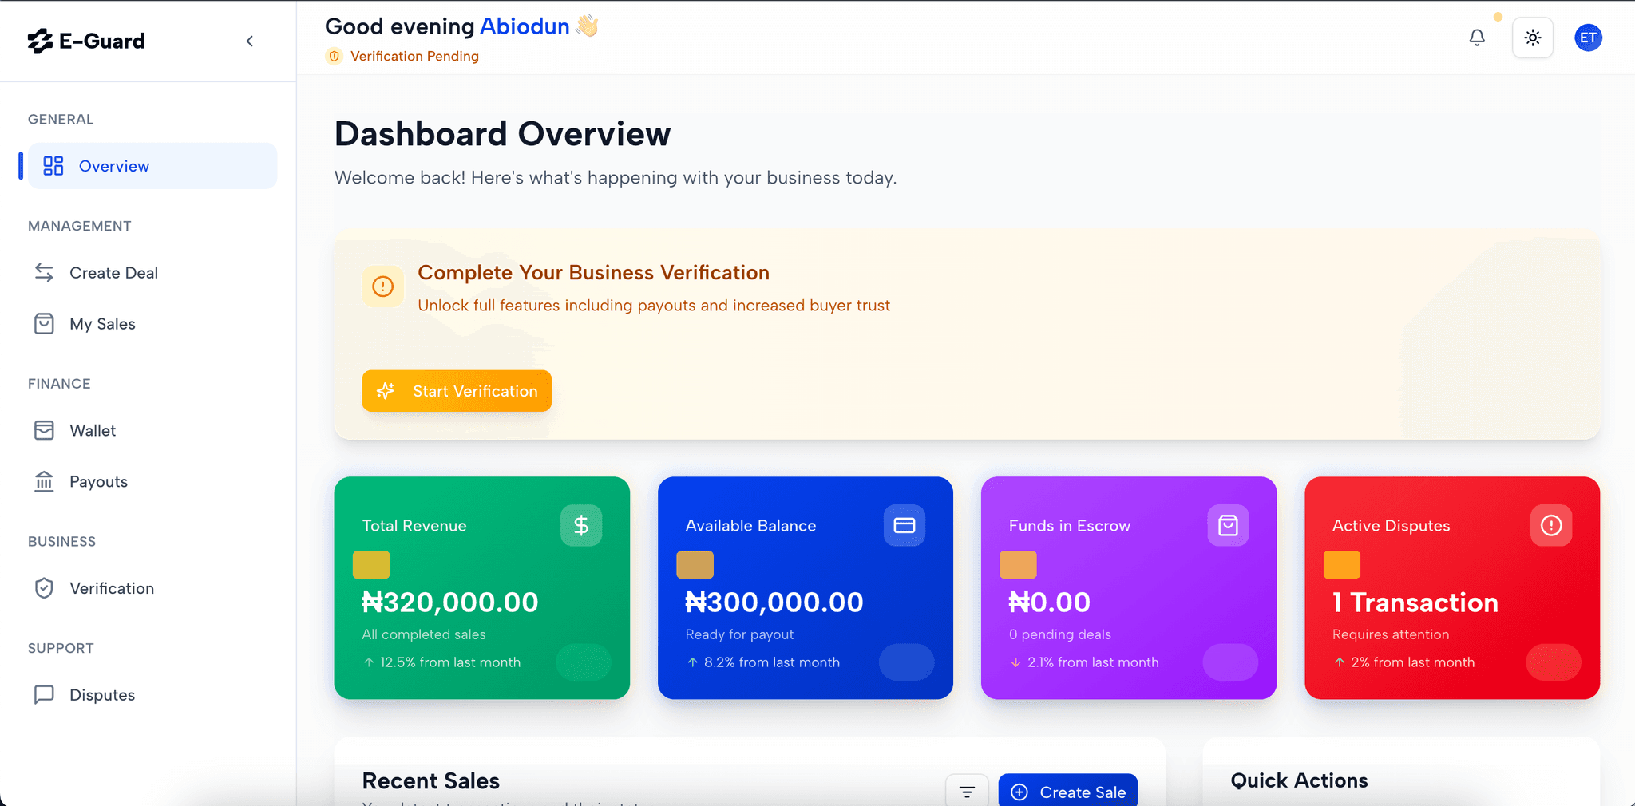Click the Start Verification button
This screenshot has width=1635, height=806.
coord(457,391)
